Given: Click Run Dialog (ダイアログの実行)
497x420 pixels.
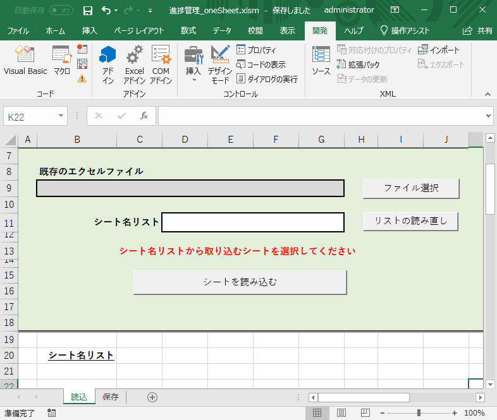Looking at the screenshot, I should tap(267, 79).
